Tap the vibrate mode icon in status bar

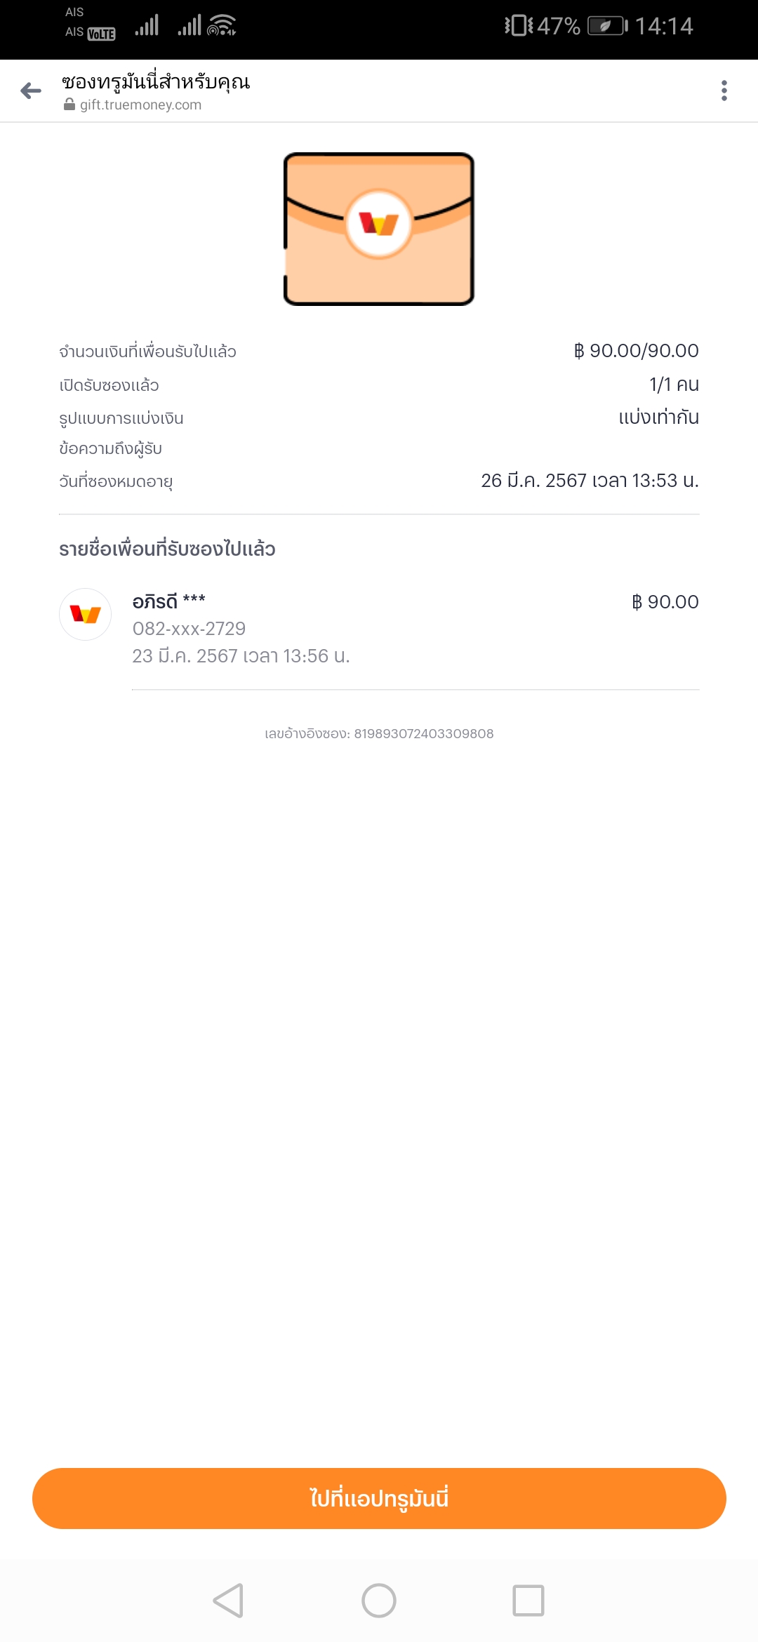519,26
